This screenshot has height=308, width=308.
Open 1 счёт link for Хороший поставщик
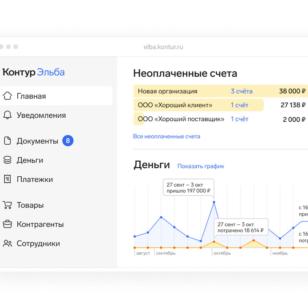(x=239, y=119)
